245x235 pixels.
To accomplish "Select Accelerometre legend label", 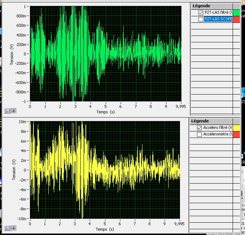I will 217,134.
